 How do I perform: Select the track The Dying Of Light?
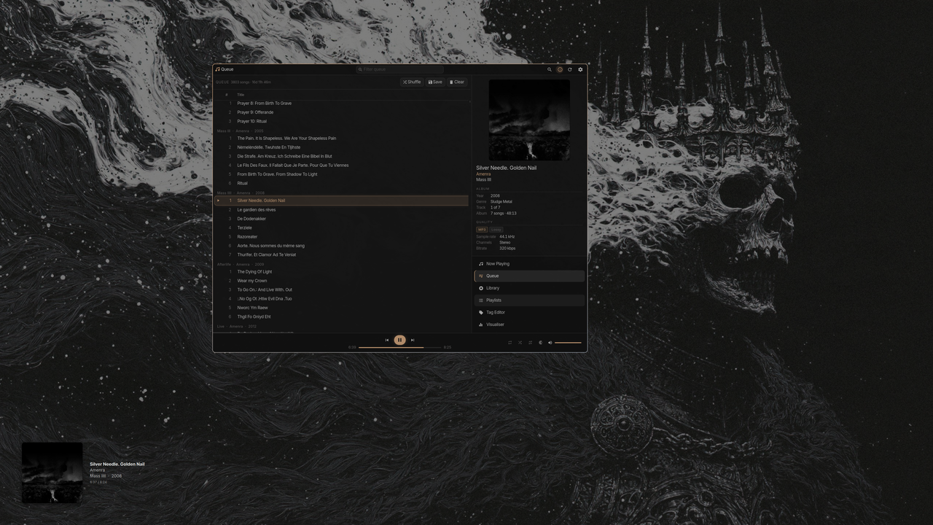tap(341, 272)
